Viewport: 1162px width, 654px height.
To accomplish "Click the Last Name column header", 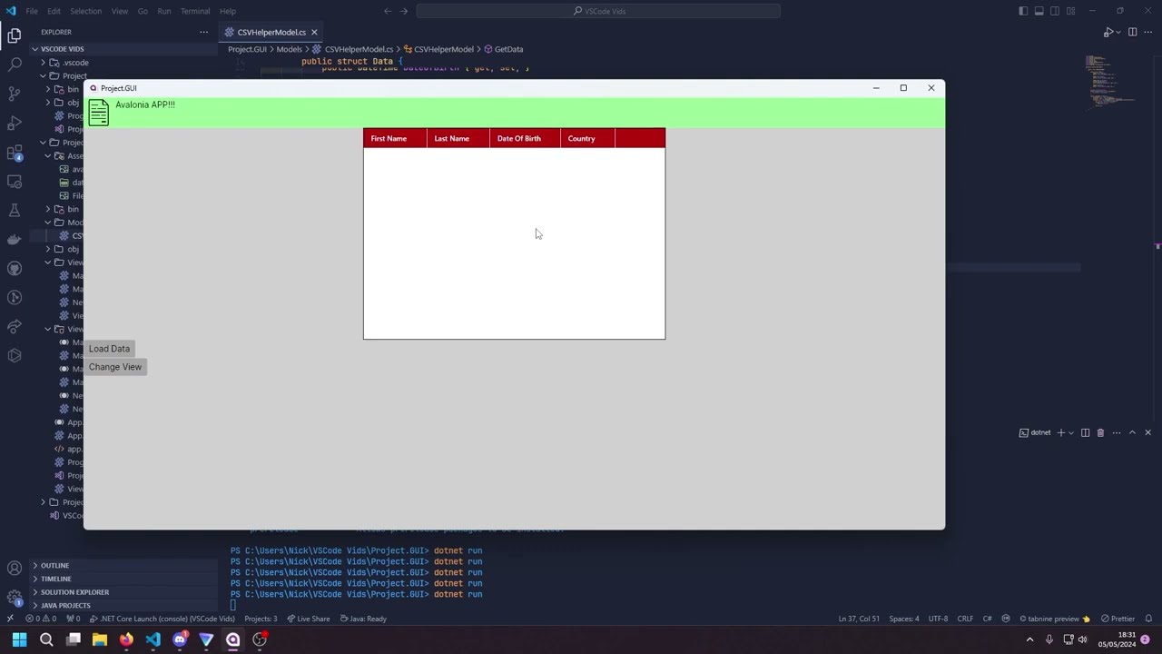I will pyautogui.click(x=458, y=138).
